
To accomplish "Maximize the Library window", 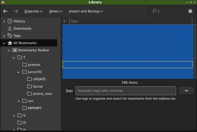I will tap(191, 2).
